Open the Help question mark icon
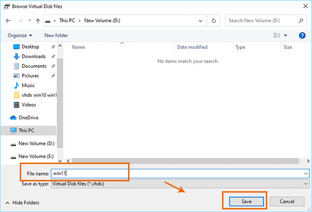This screenshot has height=212, width=312. [x=302, y=35]
